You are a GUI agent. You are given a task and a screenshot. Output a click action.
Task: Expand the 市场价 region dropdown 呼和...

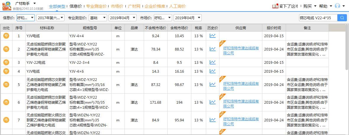pos(163,18)
